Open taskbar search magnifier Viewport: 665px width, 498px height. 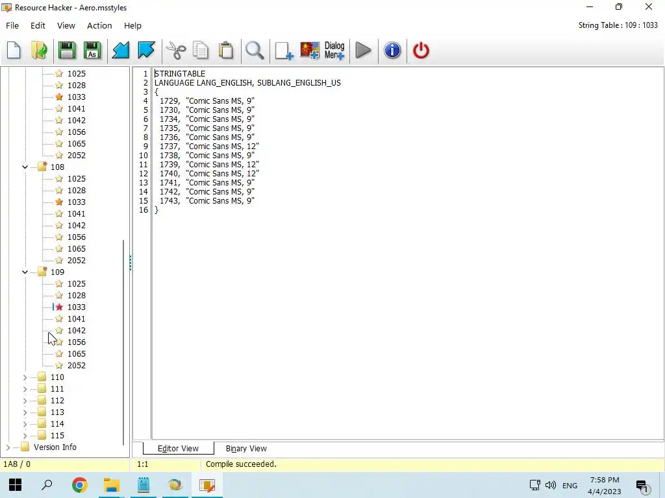point(47,485)
